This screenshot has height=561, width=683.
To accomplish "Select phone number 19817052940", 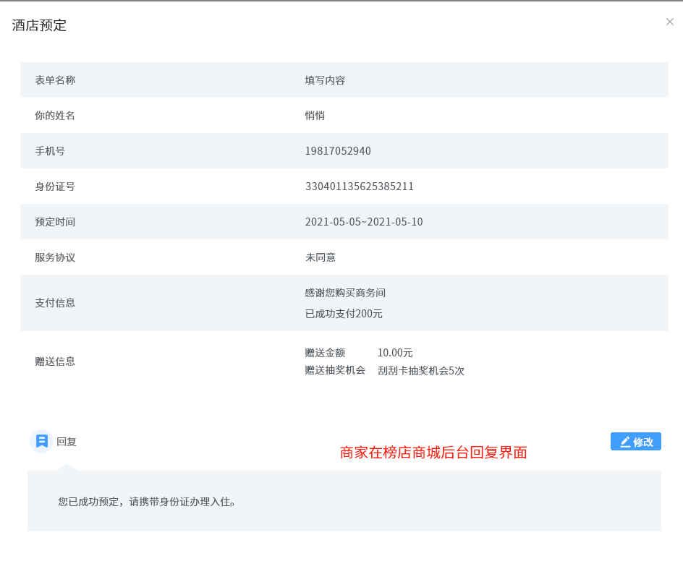I will [338, 151].
